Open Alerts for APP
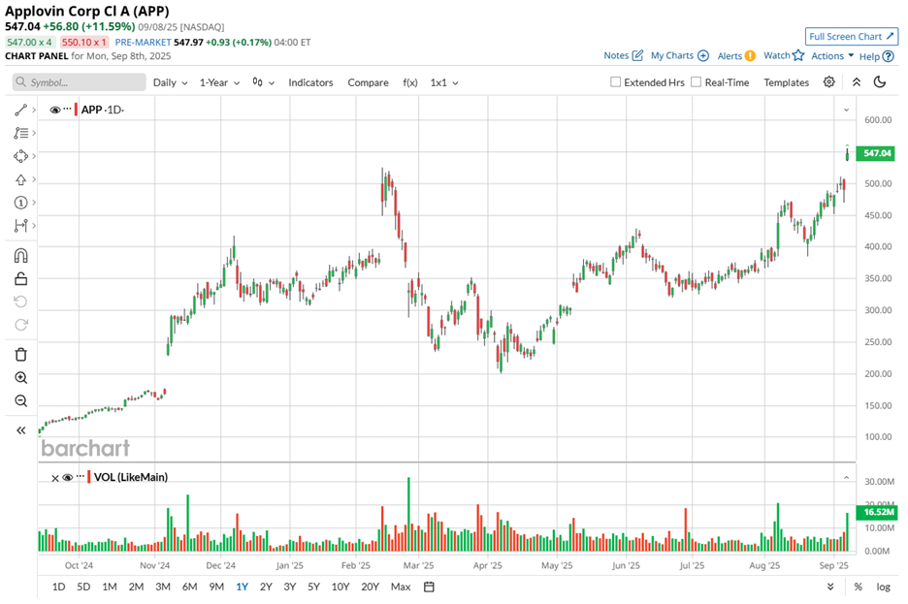 [x=736, y=55]
